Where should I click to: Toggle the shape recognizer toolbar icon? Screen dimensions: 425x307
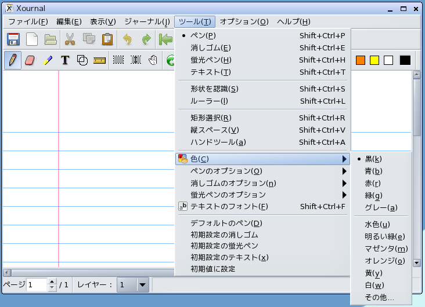coord(82,60)
